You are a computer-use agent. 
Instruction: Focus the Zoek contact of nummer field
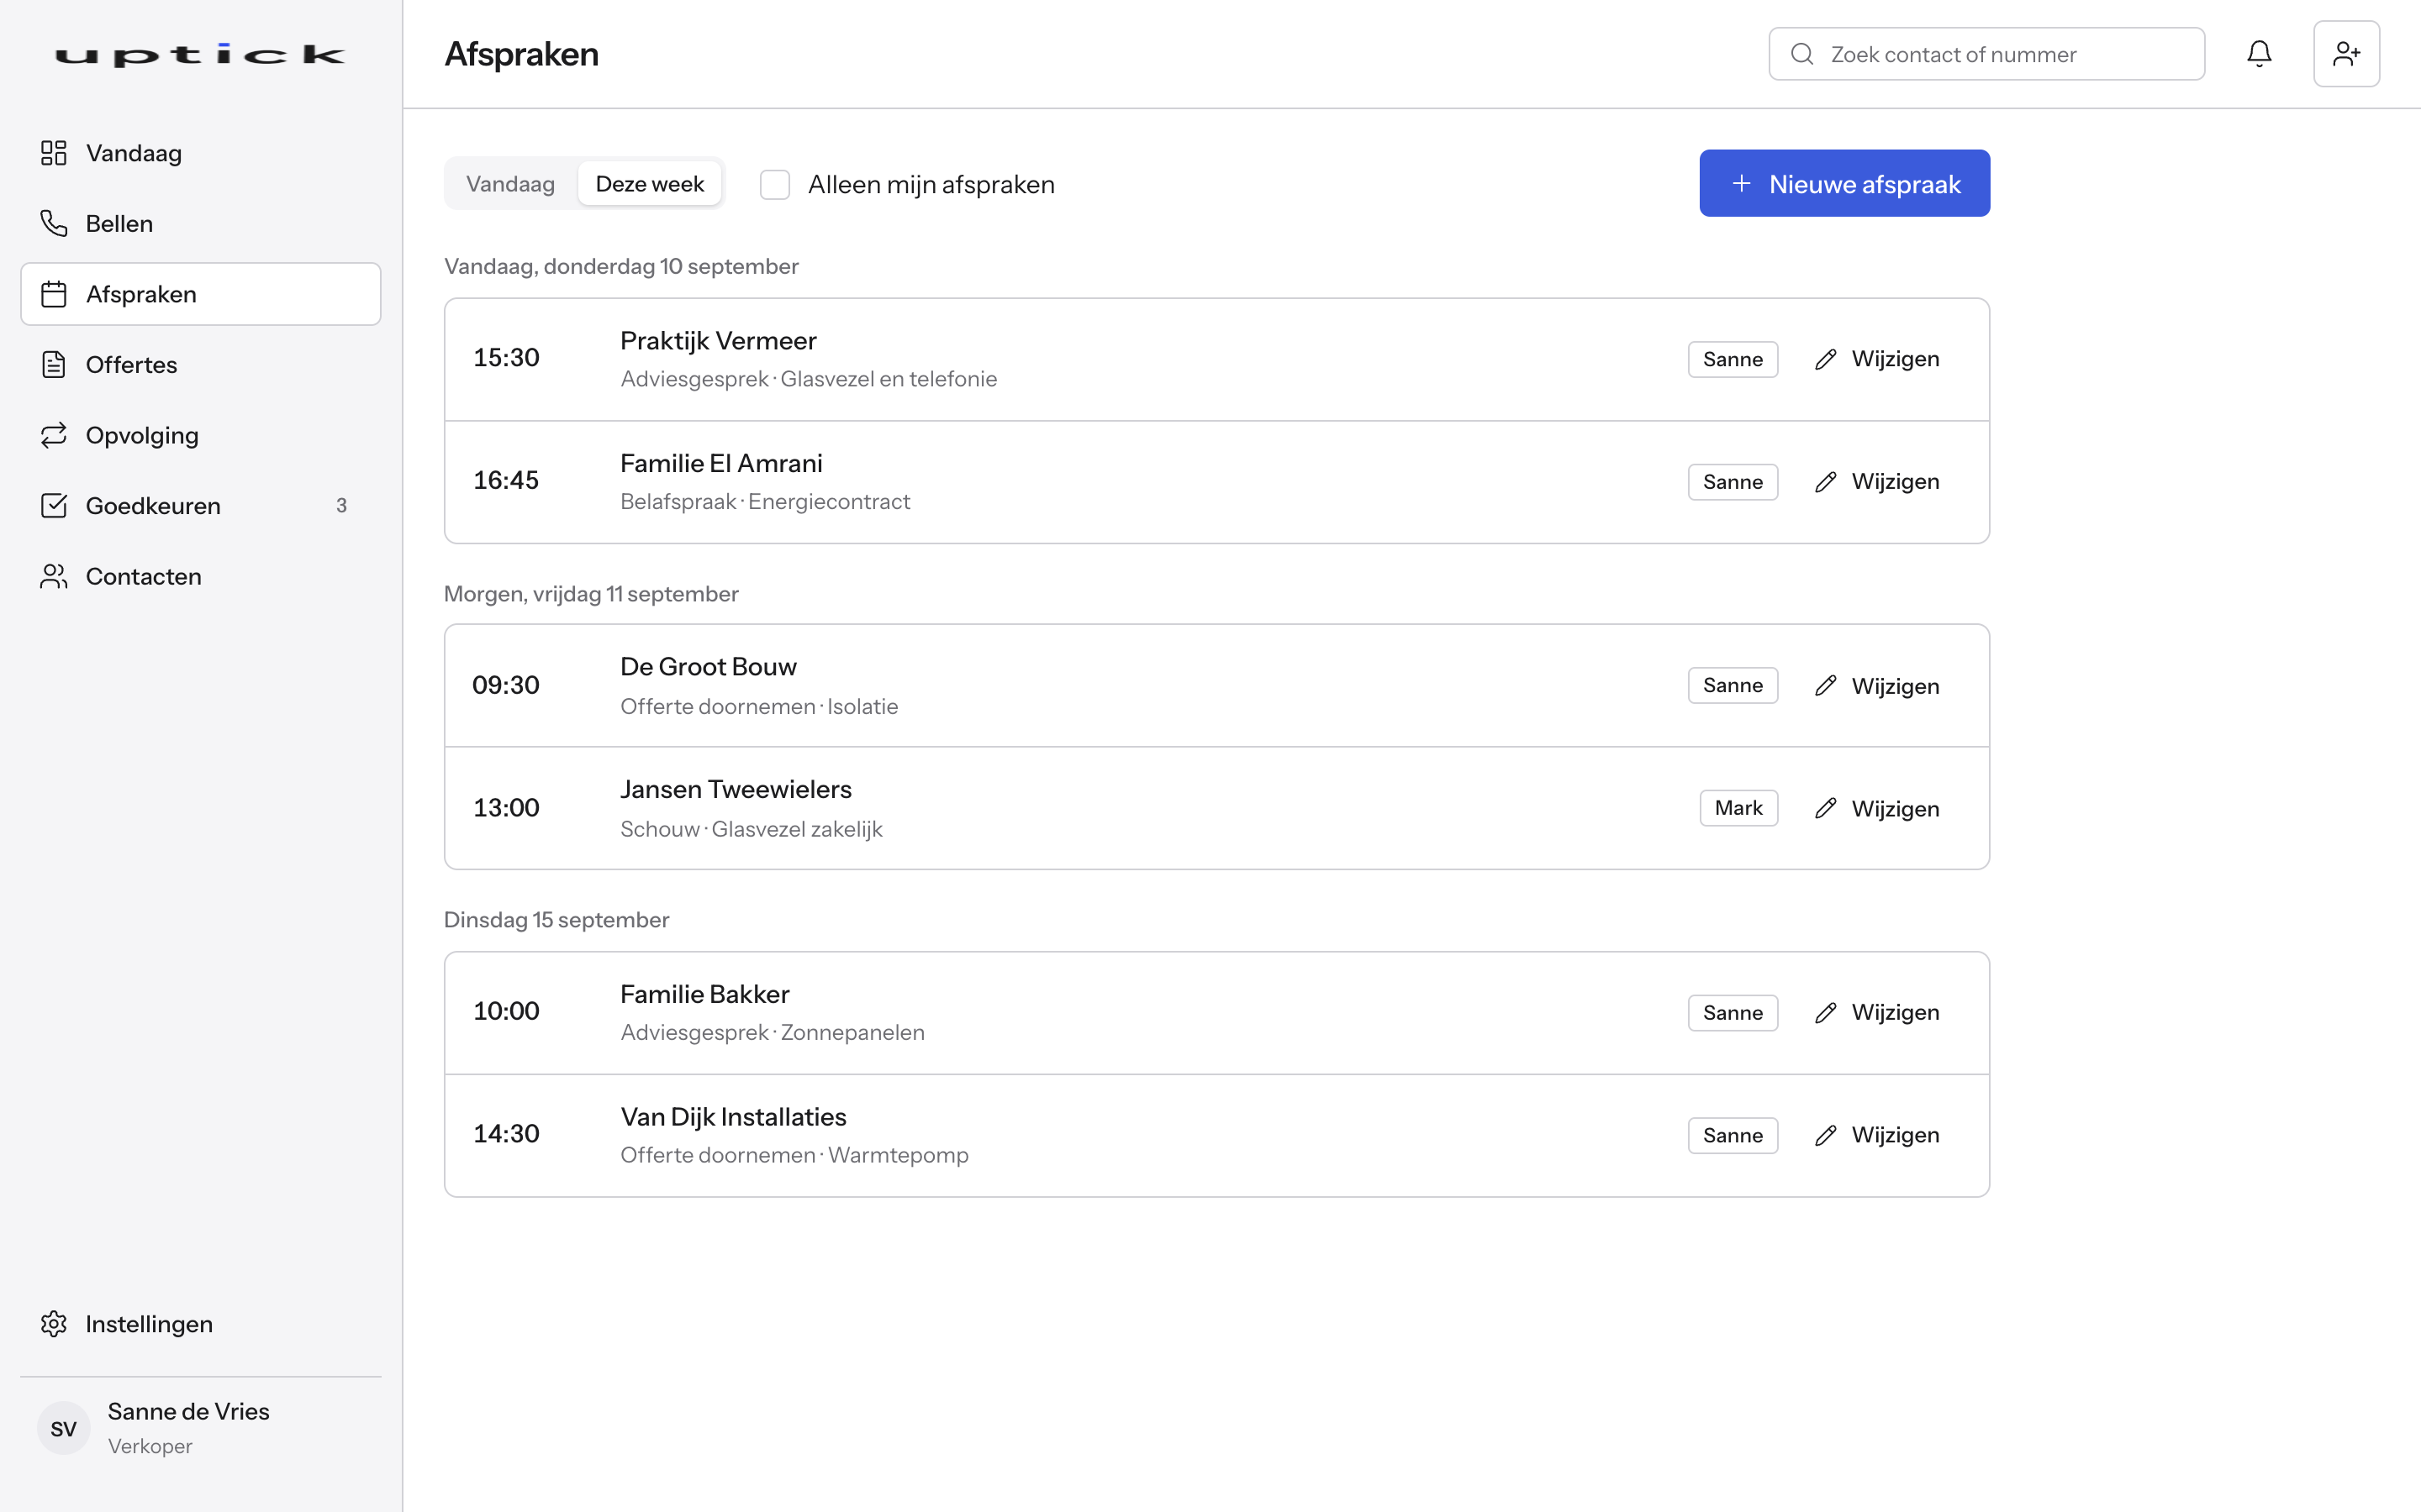[1986, 54]
